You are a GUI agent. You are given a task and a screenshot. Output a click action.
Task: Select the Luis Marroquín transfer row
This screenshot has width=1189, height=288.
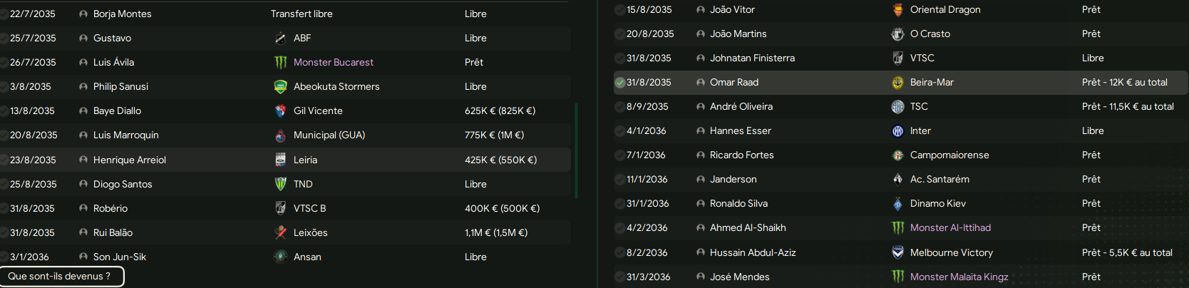[285, 135]
